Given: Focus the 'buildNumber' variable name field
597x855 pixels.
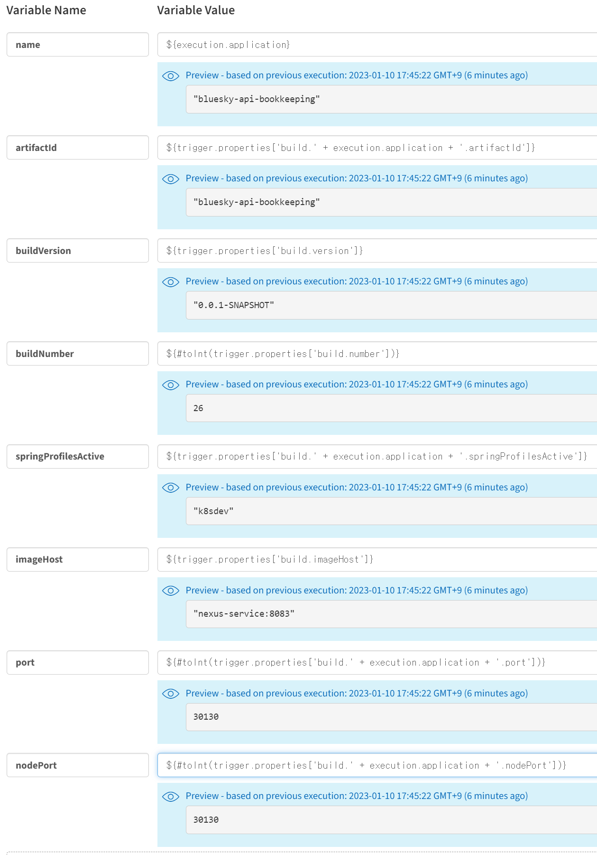Looking at the screenshot, I should pyautogui.click(x=78, y=354).
